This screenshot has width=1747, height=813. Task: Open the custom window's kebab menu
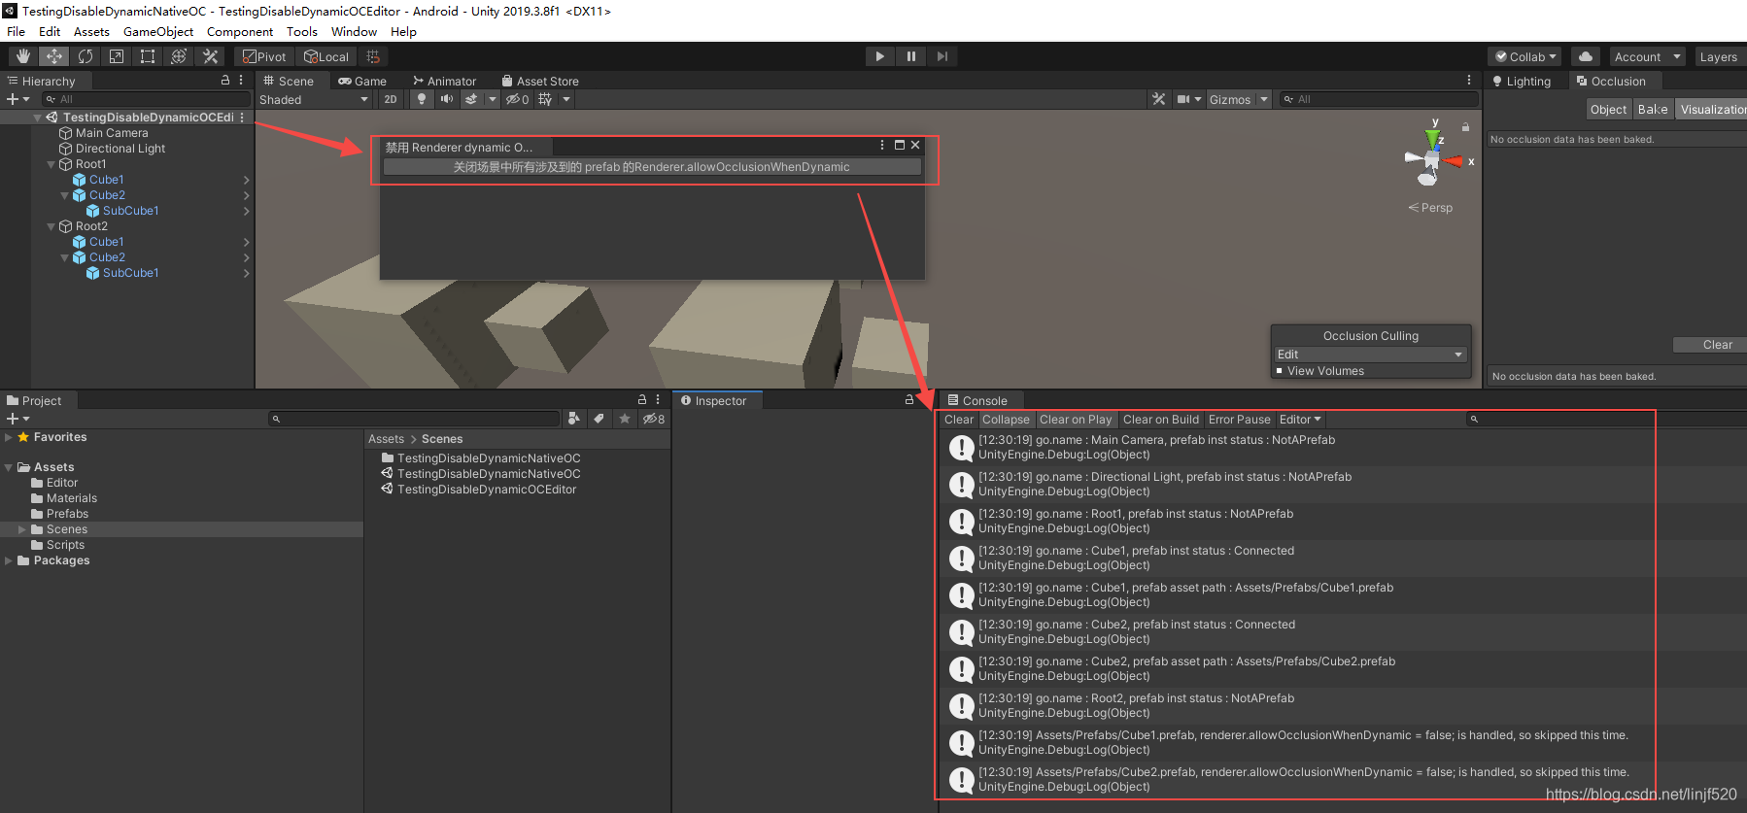[x=882, y=145]
